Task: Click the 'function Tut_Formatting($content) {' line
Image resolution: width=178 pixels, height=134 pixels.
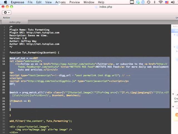Action: pos(34,52)
